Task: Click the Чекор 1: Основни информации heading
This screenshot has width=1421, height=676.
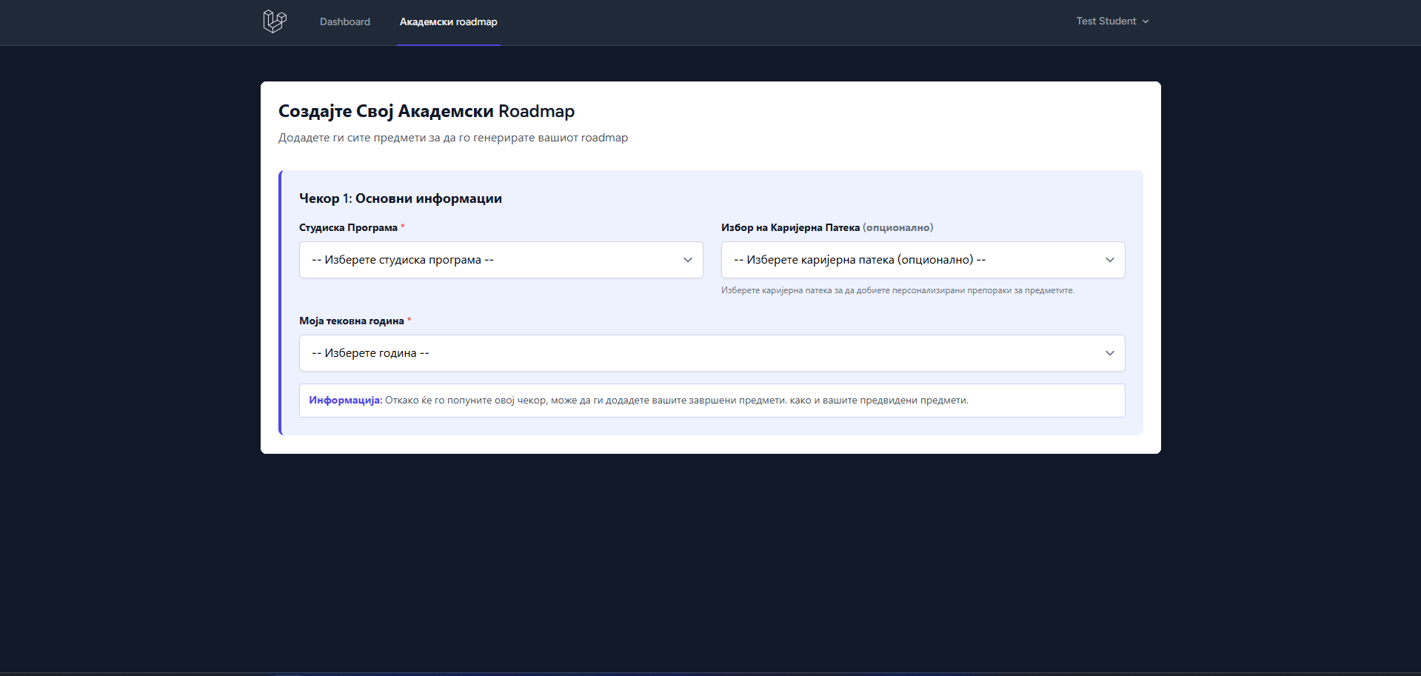Action: [x=400, y=198]
